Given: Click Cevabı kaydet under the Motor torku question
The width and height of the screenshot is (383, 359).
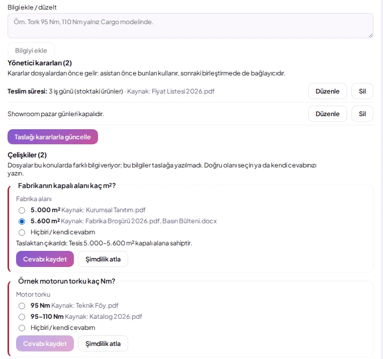Looking at the screenshot, I should [x=45, y=343].
